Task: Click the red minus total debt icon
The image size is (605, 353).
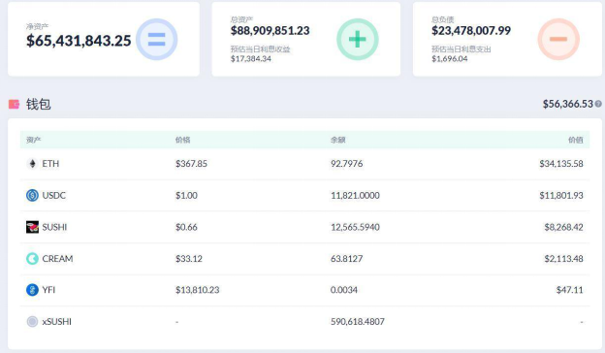Action: (558, 40)
